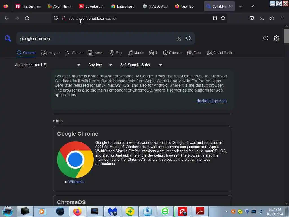Click the ChromeOS infobox heading
This screenshot has height=217, width=289.
pos(71,202)
